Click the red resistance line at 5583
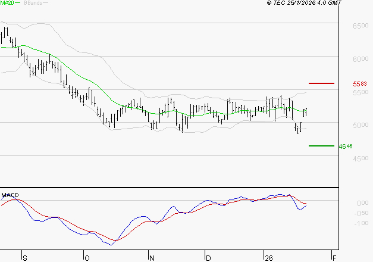The height and width of the screenshot is (262, 373). pyautogui.click(x=321, y=83)
